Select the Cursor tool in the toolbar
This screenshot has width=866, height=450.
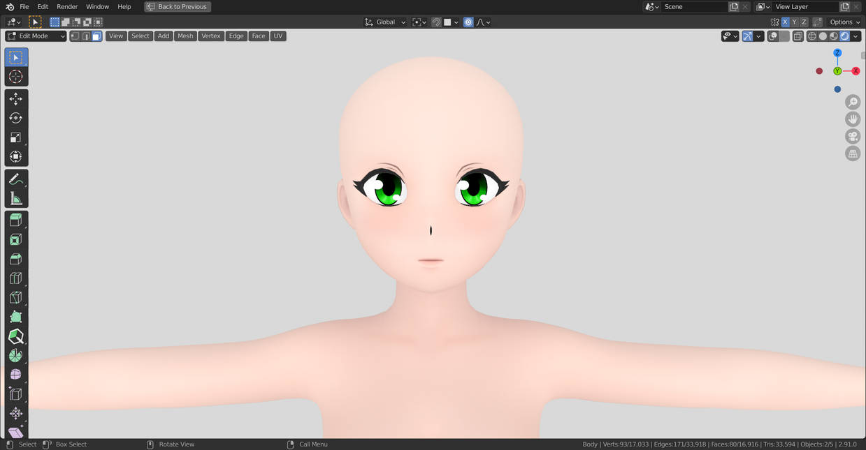click(x=16, y=77)
